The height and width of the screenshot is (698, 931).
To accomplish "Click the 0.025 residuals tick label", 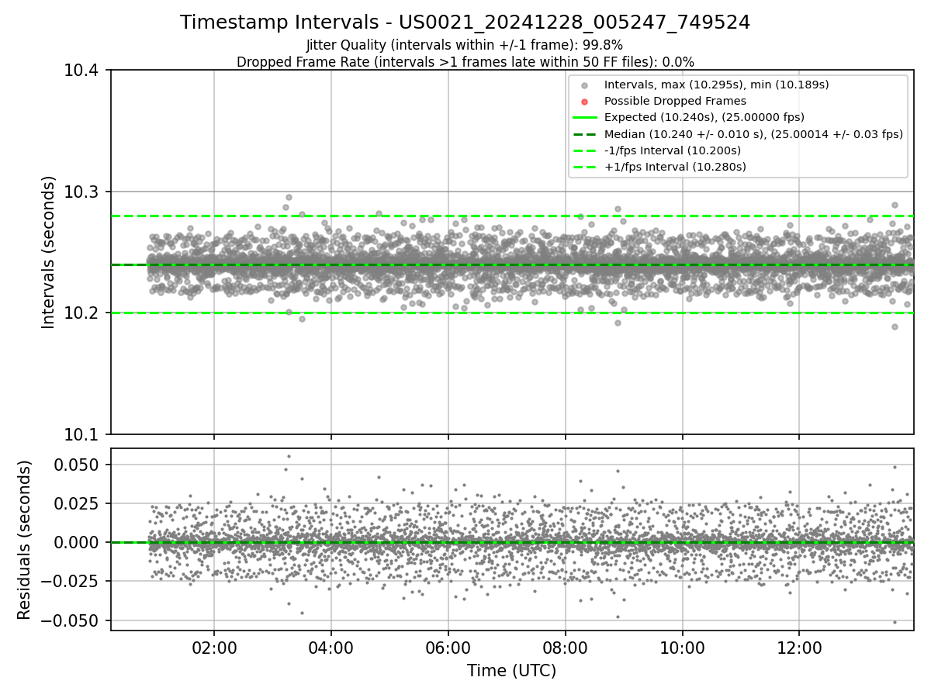I will click(76, 503).
